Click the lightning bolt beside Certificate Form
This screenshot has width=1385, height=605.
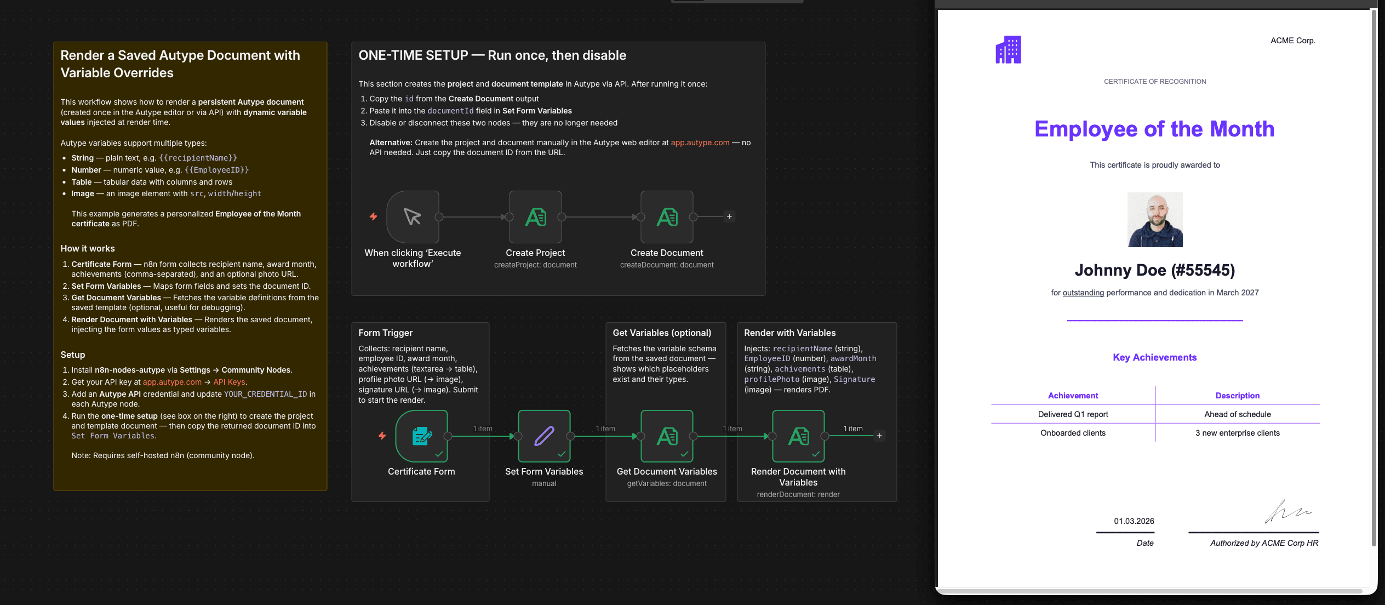tap(381, 436)
